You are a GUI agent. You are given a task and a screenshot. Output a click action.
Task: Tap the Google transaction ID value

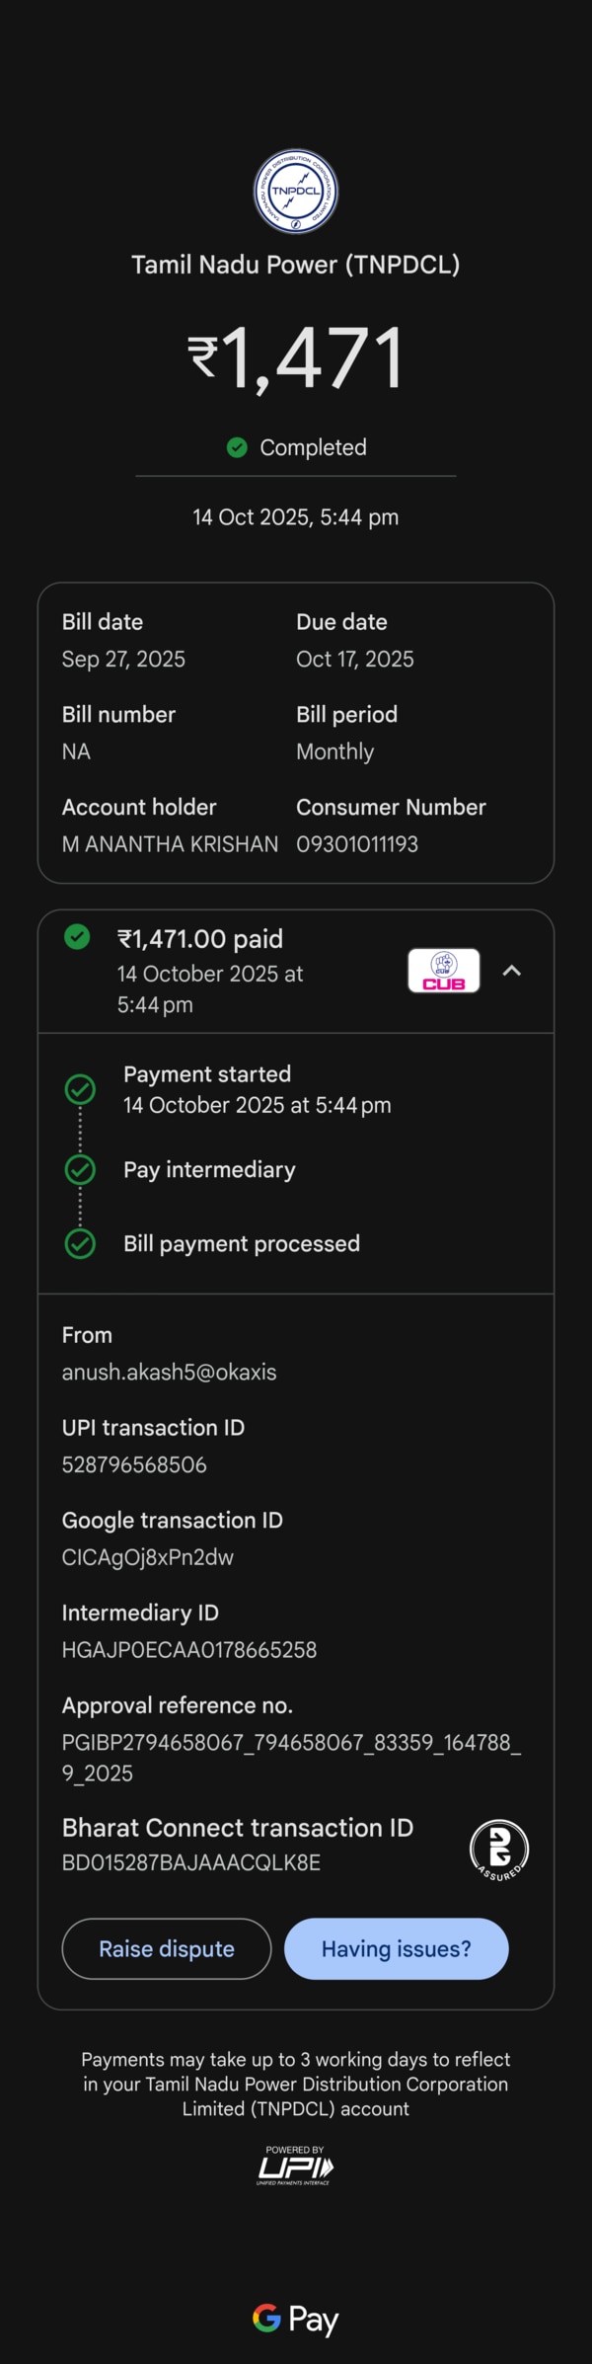(x=148, y=1557)
